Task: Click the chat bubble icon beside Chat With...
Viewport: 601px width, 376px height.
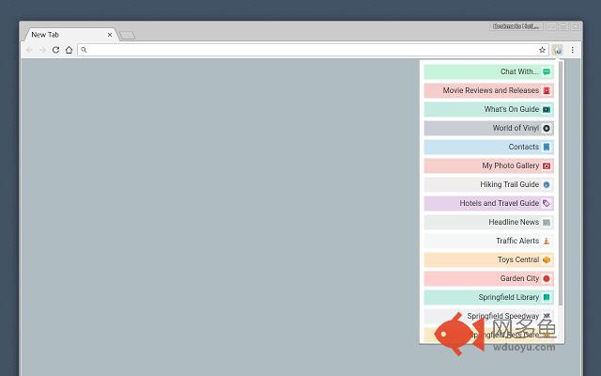Action: click(547, 71)
